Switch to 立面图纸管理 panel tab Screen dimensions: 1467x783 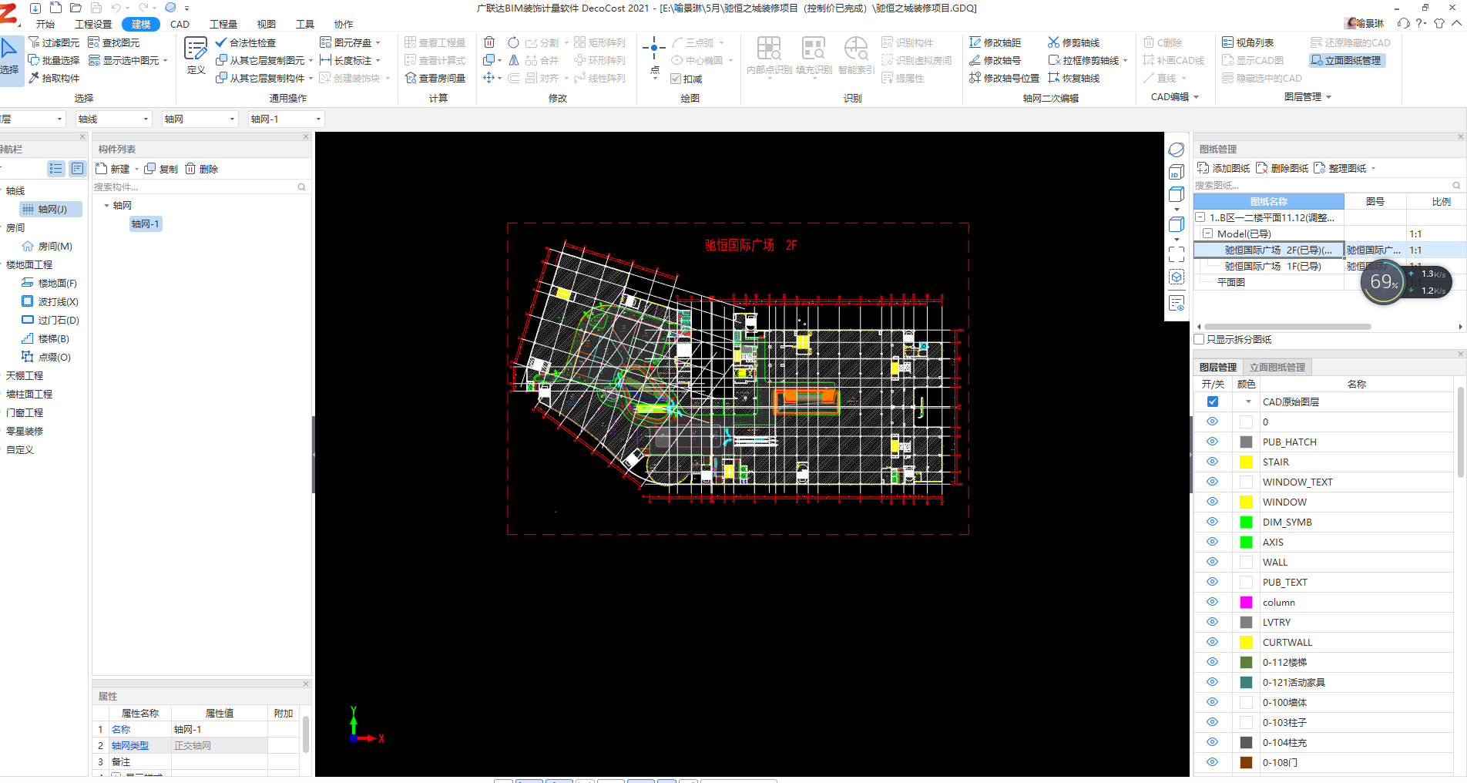click(x=1277, y=367)
